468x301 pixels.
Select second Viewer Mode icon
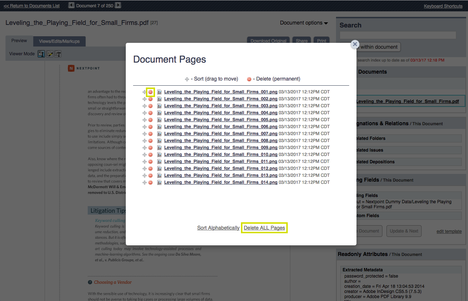pyautogui.click(x=50, y=54)
